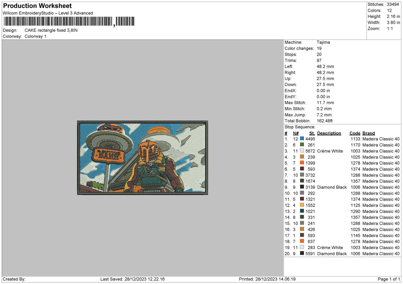Screen dimensions: 403x284
Task: Select the stitch count 33494
Action: click(x=393, y=4)
